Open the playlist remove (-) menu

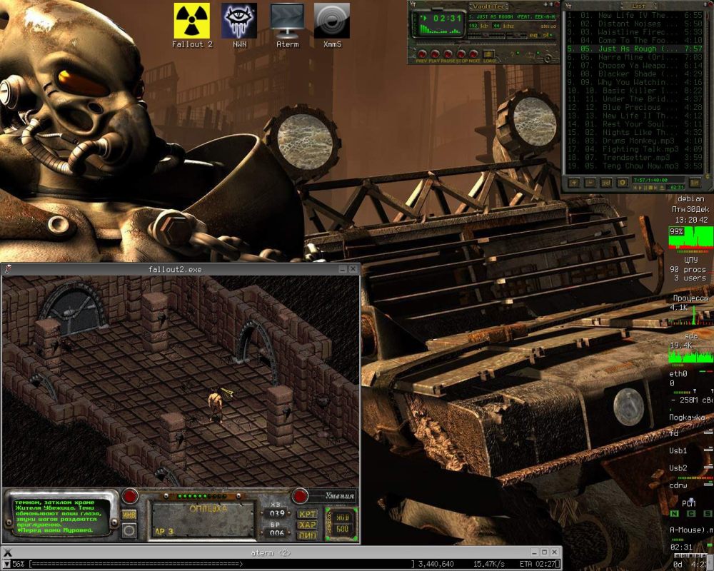tap(590, 182)
